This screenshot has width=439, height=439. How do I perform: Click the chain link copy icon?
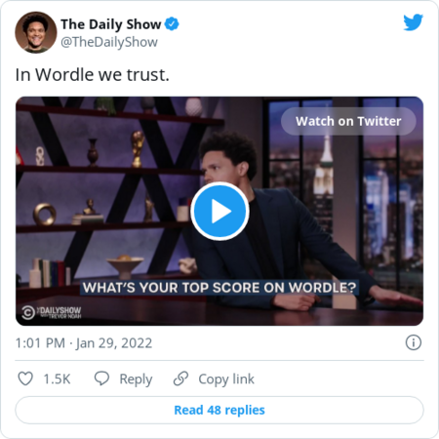180,379
